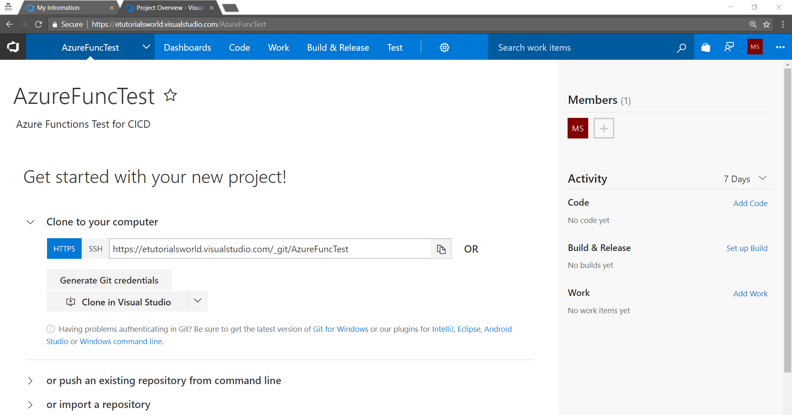Open the marketplace shopping bag icon
Screen dimensions: 792x415
pyautogui.click(x=706, y=47)
